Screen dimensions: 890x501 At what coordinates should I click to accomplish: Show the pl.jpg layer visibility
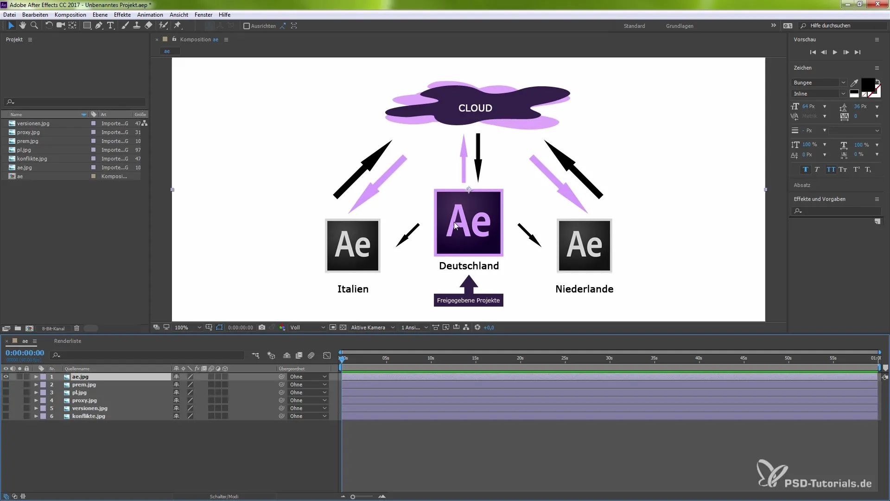[x=6, y=392]
